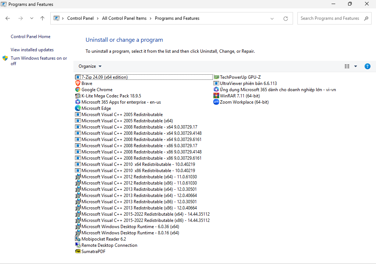This screenshot has width=376, height=264.
Task: Select the Google Chrome icon in list
Action: 78,90
